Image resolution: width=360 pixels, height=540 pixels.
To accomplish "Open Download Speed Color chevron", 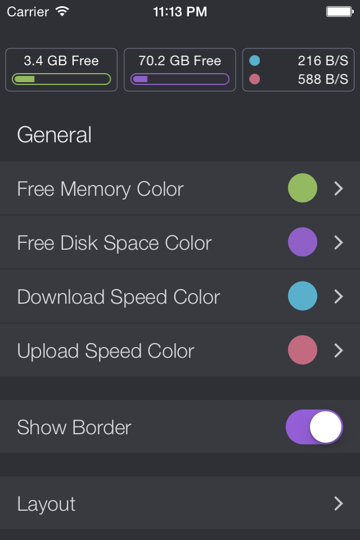I will pos(339,296).
